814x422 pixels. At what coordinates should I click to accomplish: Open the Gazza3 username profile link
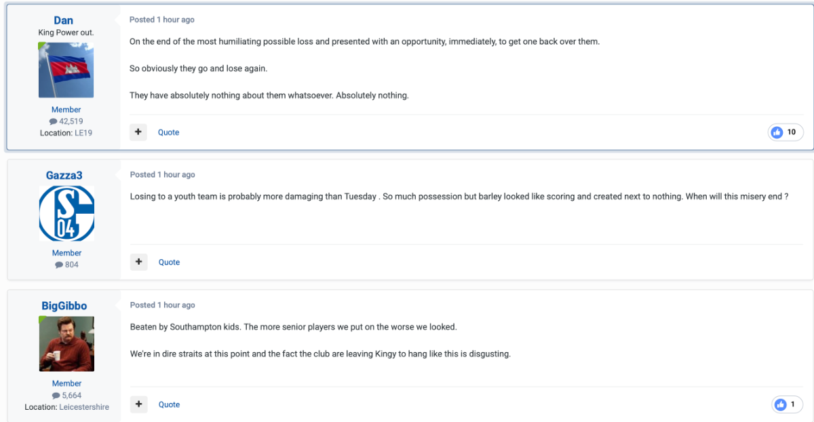64,175
